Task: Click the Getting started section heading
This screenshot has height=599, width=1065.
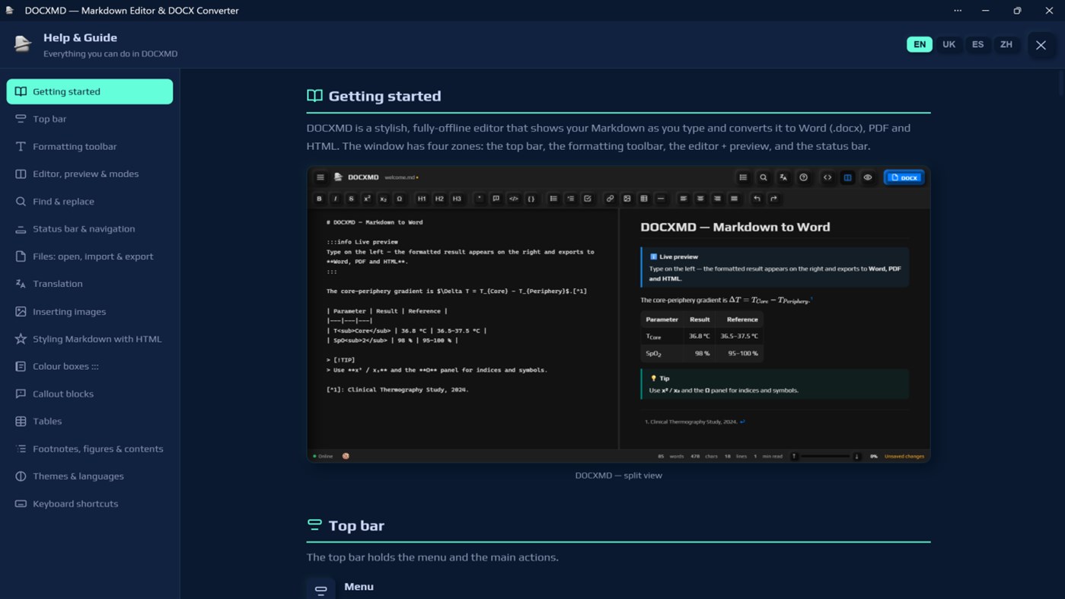Action: [384, 96]
